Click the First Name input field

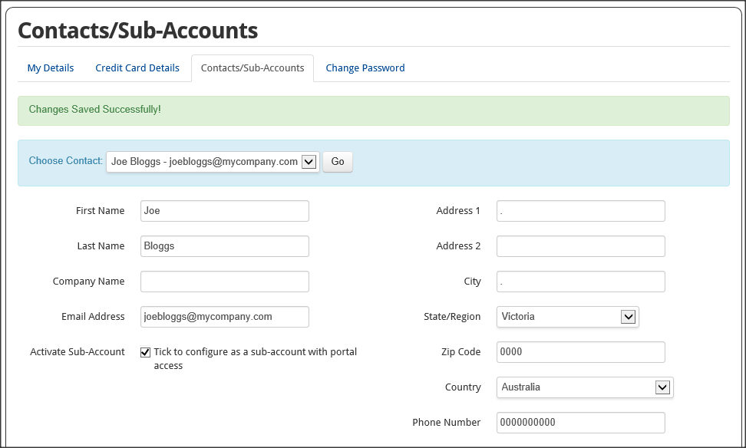(x=225, y=211)
